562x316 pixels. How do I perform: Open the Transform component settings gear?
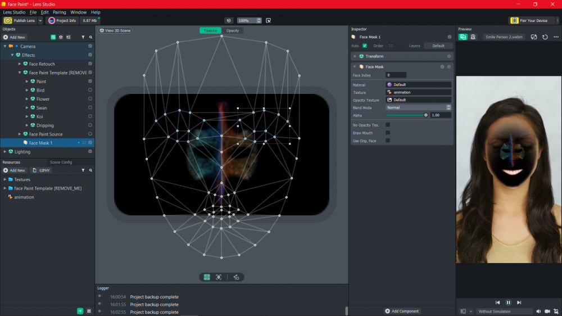tap(449, 56)
